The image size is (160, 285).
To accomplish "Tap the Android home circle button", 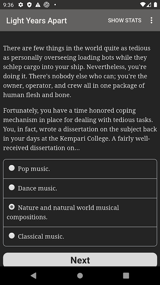I will coord(80,275).
